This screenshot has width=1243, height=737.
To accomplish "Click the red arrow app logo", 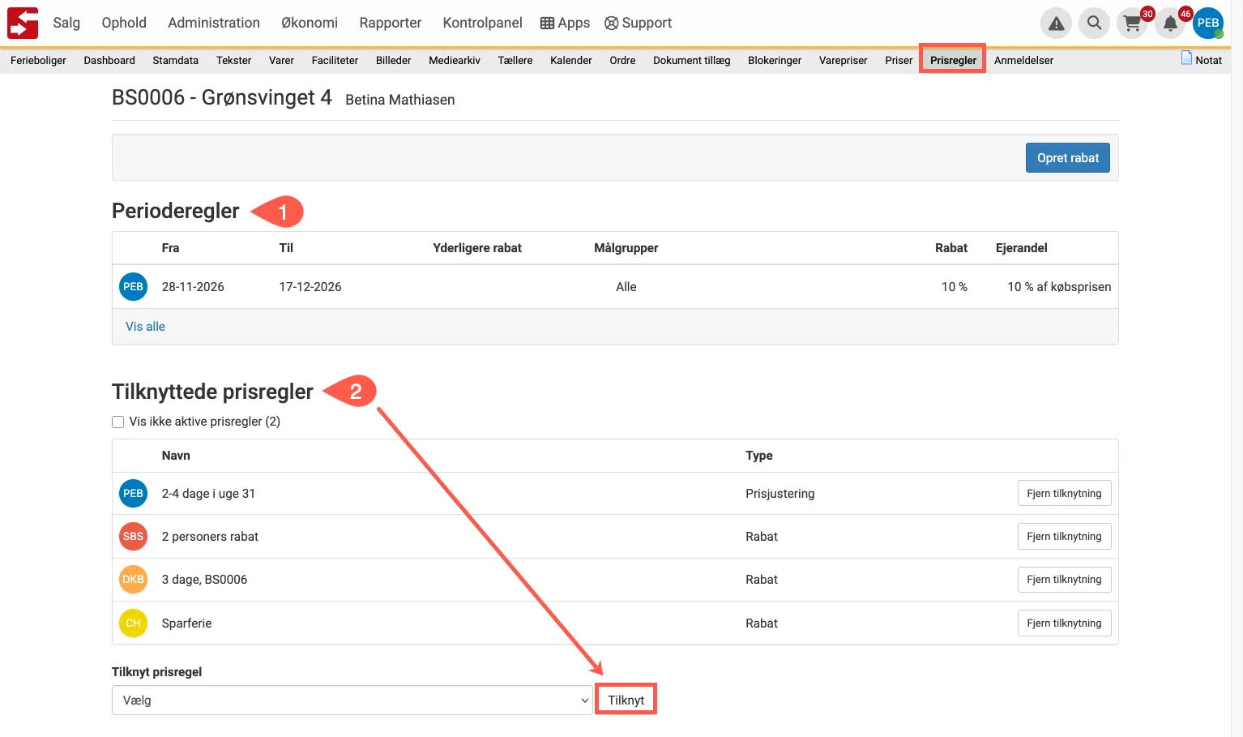I will pyautogui.click(x=23, y=23).
